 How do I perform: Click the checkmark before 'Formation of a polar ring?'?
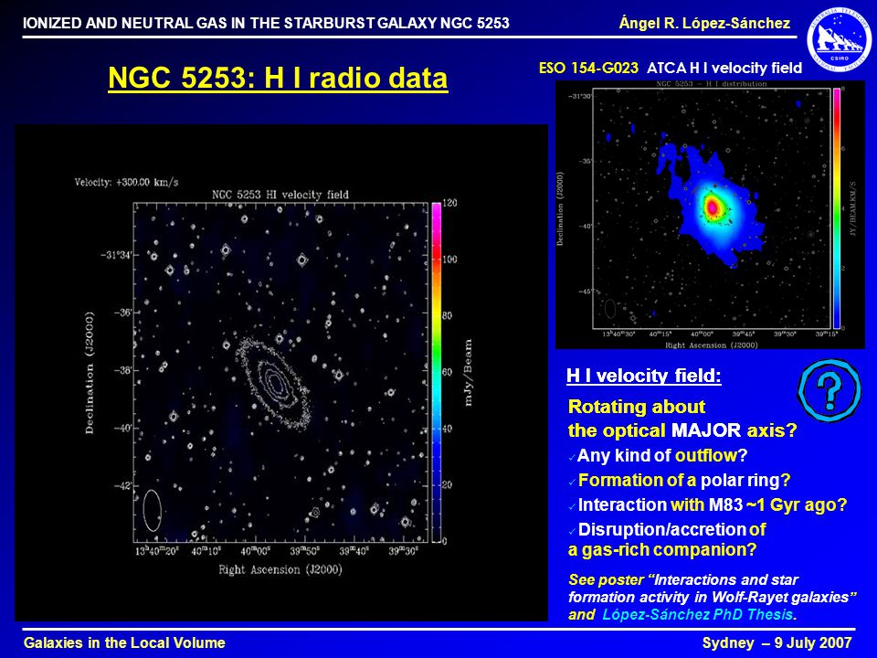[572, 483]
